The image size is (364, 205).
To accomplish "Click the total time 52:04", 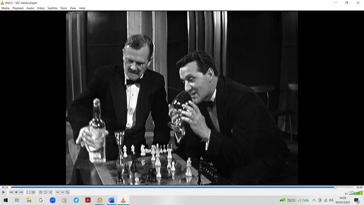I will tap(359, 188).
